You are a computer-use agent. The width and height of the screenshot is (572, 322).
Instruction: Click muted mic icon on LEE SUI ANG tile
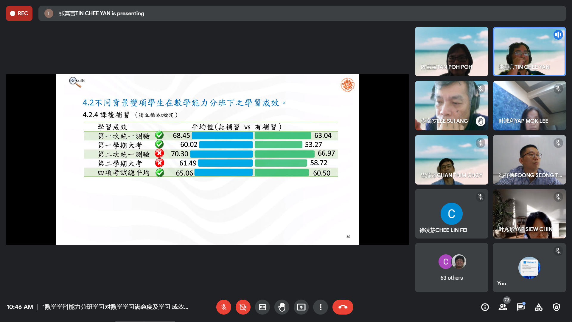point(481,89)
